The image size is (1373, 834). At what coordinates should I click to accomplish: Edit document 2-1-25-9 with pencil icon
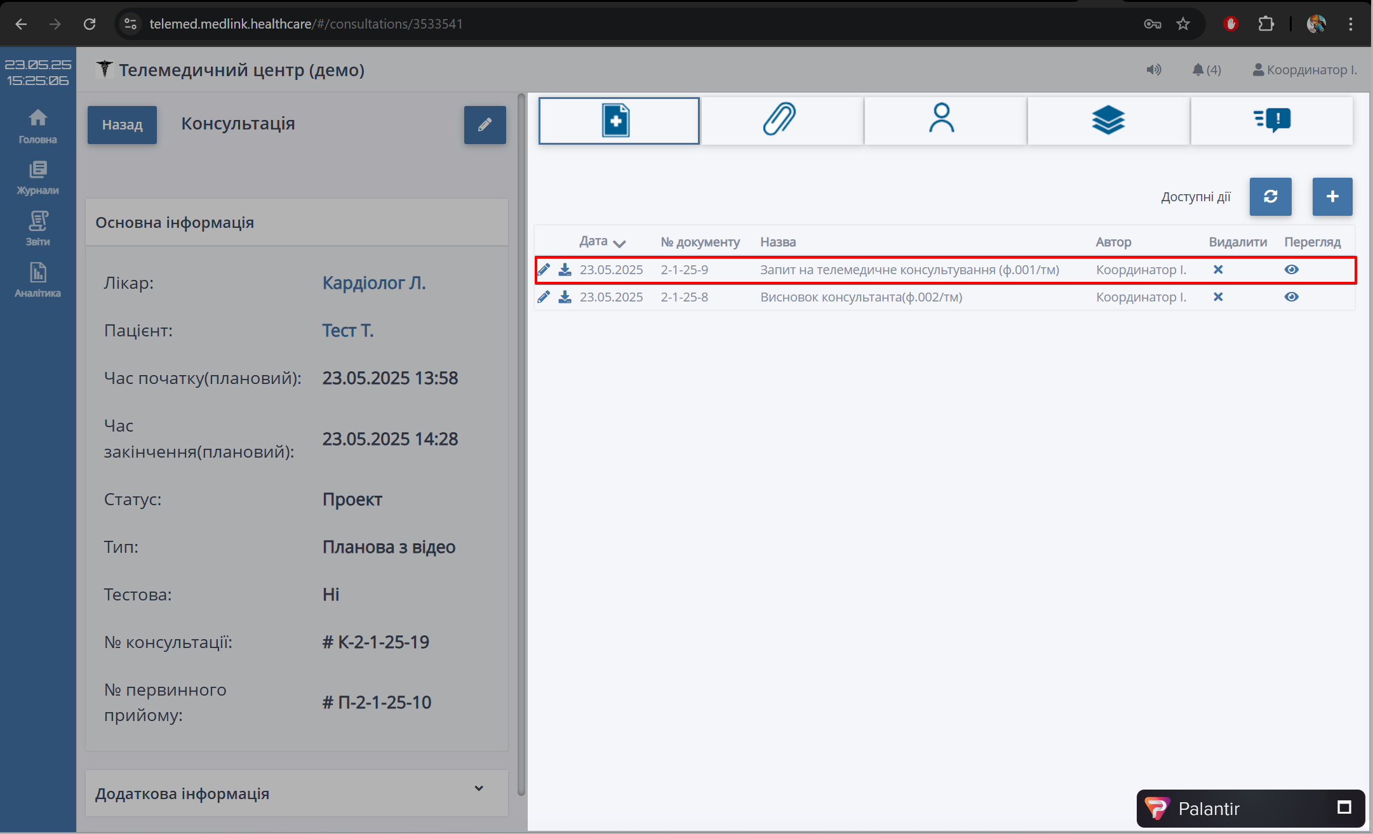pos(544,270)
